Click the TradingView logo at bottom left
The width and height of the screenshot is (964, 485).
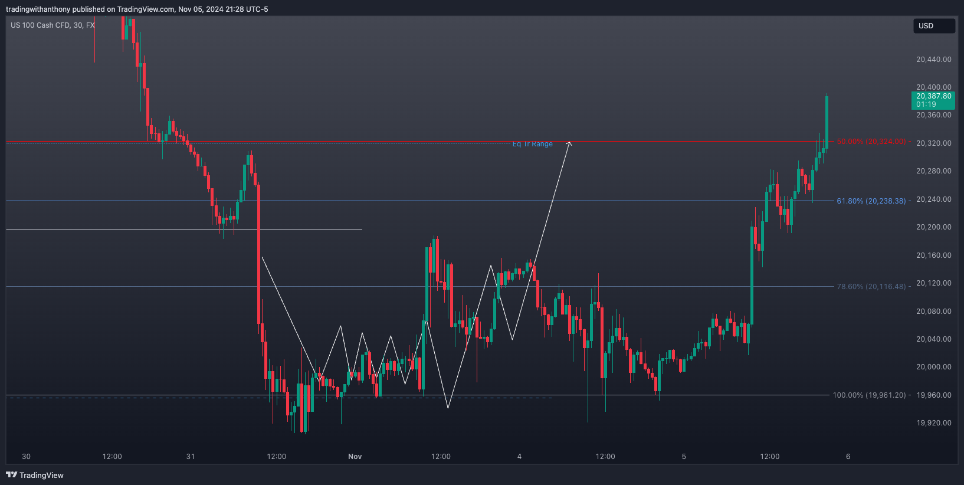click(35, 475)
